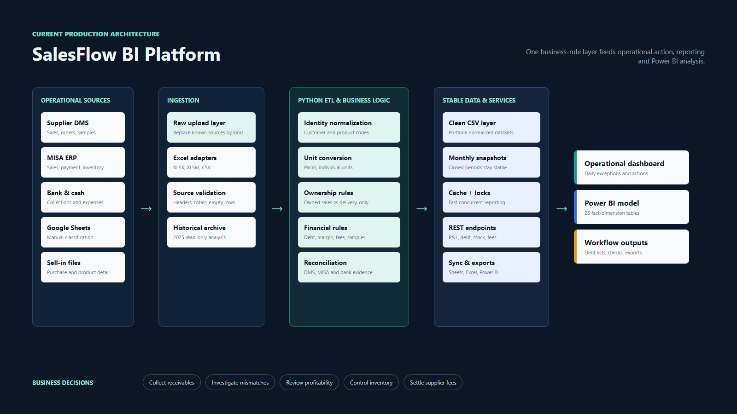Click the Current Production Architecture label
The width and height of the screenshot is (737, 414).
[x=96, y=34]
